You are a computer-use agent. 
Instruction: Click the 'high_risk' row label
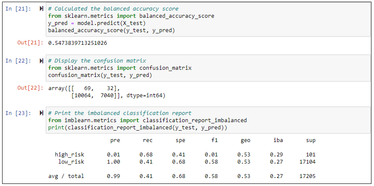tap(69, 155)
